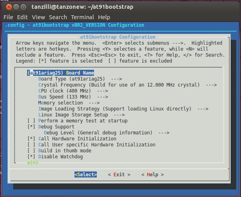Toggle Disable Watchdog checkbox

pos(55,157)
